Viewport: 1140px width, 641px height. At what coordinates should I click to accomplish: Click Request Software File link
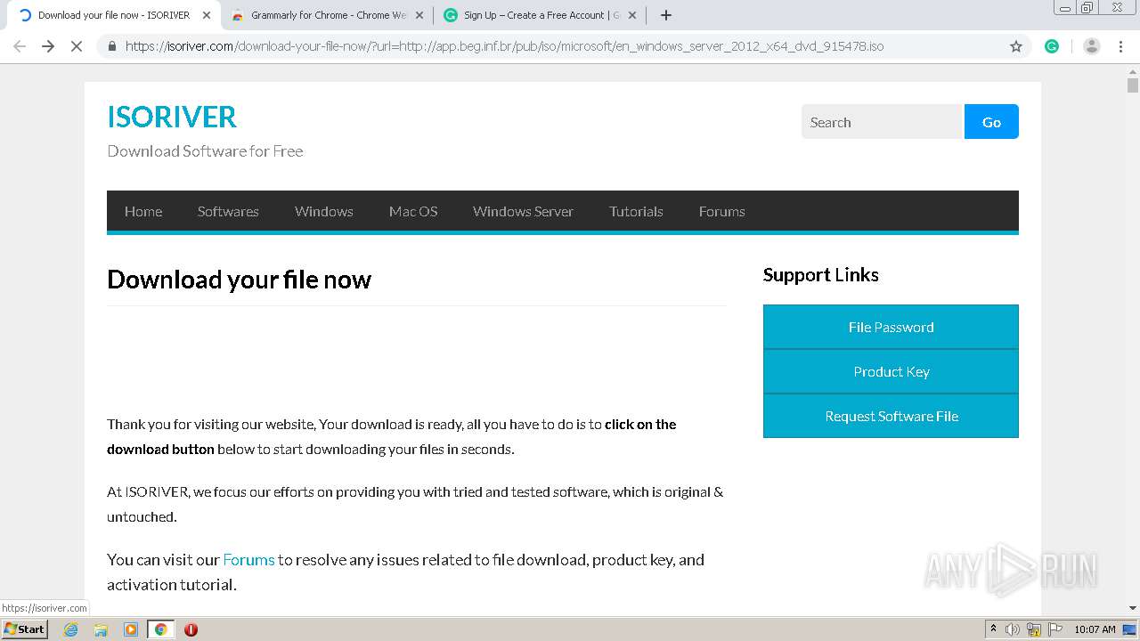(x=891, y=416)
